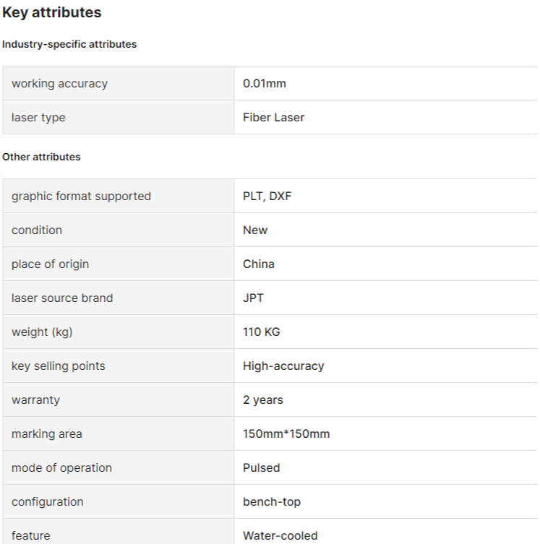The width and height of the screenshot is (540, 544).
Task: Select the Industry-specific attributes subheading
Action: [69, 44]
